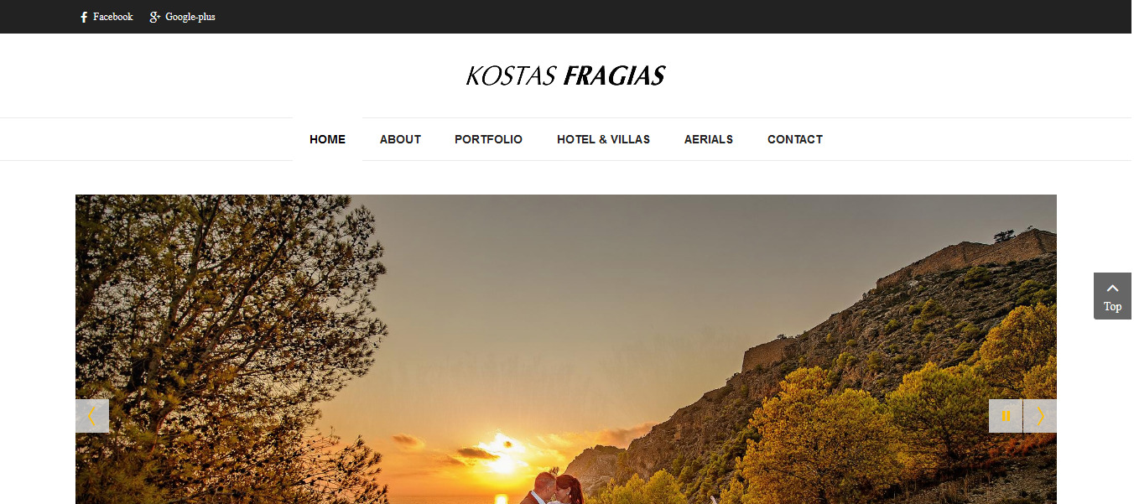
Task: Go to the Home menu item
Action: coord(327,139)
